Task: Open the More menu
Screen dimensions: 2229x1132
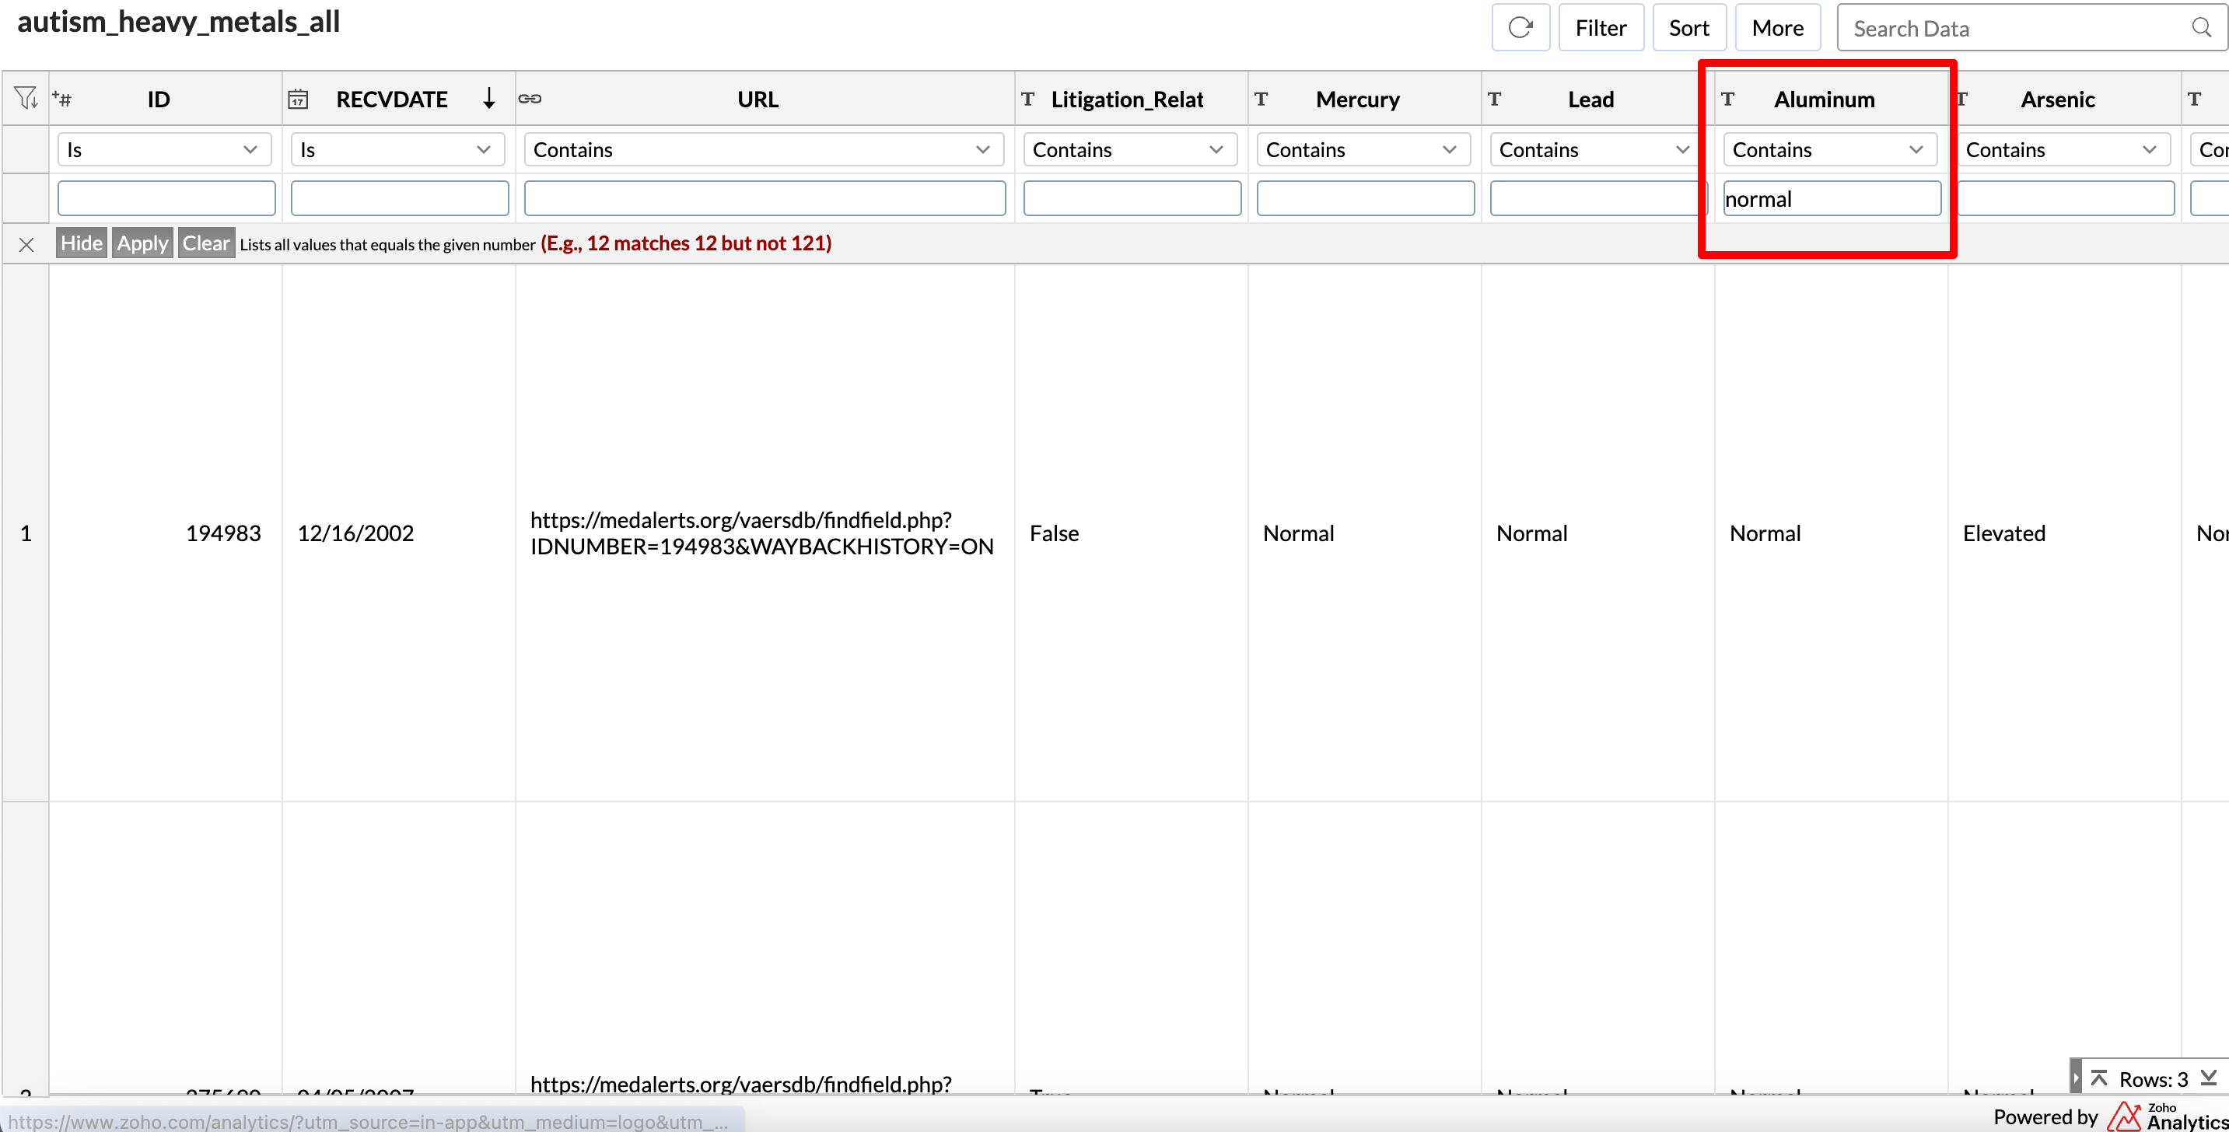Action: [1776, 28]
